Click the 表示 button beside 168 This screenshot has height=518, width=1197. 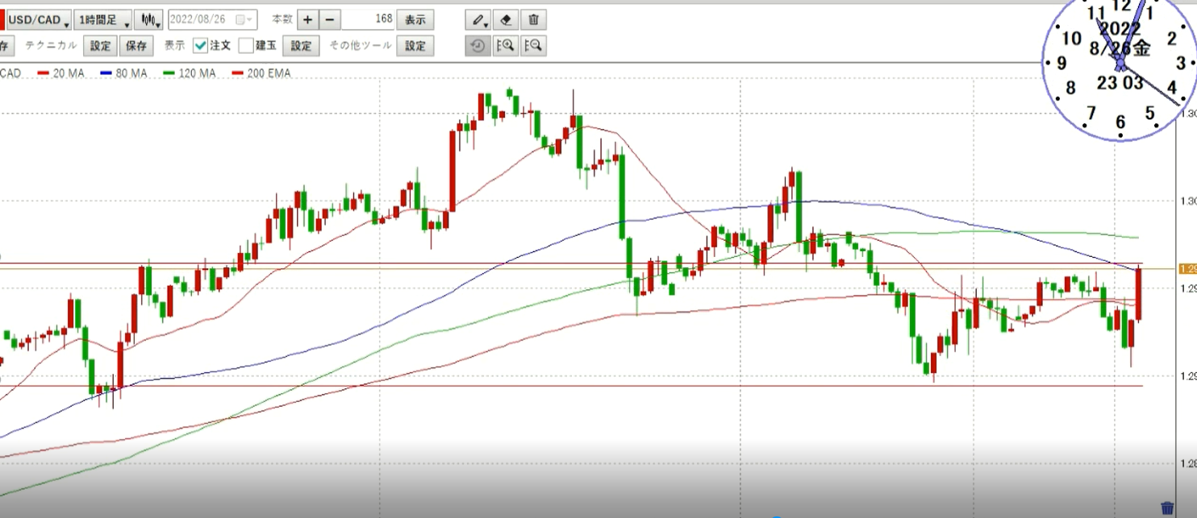point(415,19)
